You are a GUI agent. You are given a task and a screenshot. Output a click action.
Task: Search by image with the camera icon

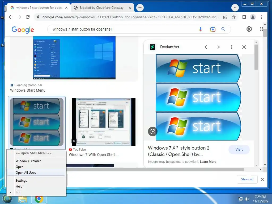click(212, 29)
